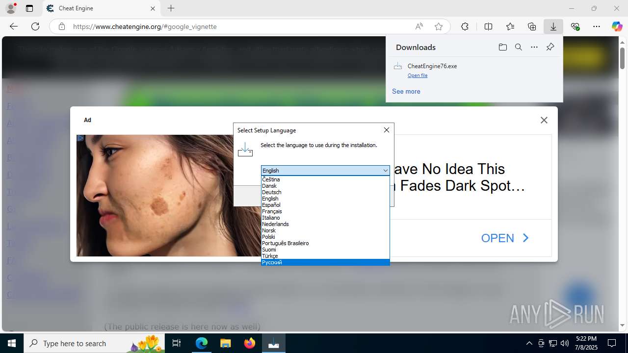Click the AdChoices icon on ad image
Image resolution: width=628 pixels, height=353 pixels.
pyautogui.click(x=80, y=138)
